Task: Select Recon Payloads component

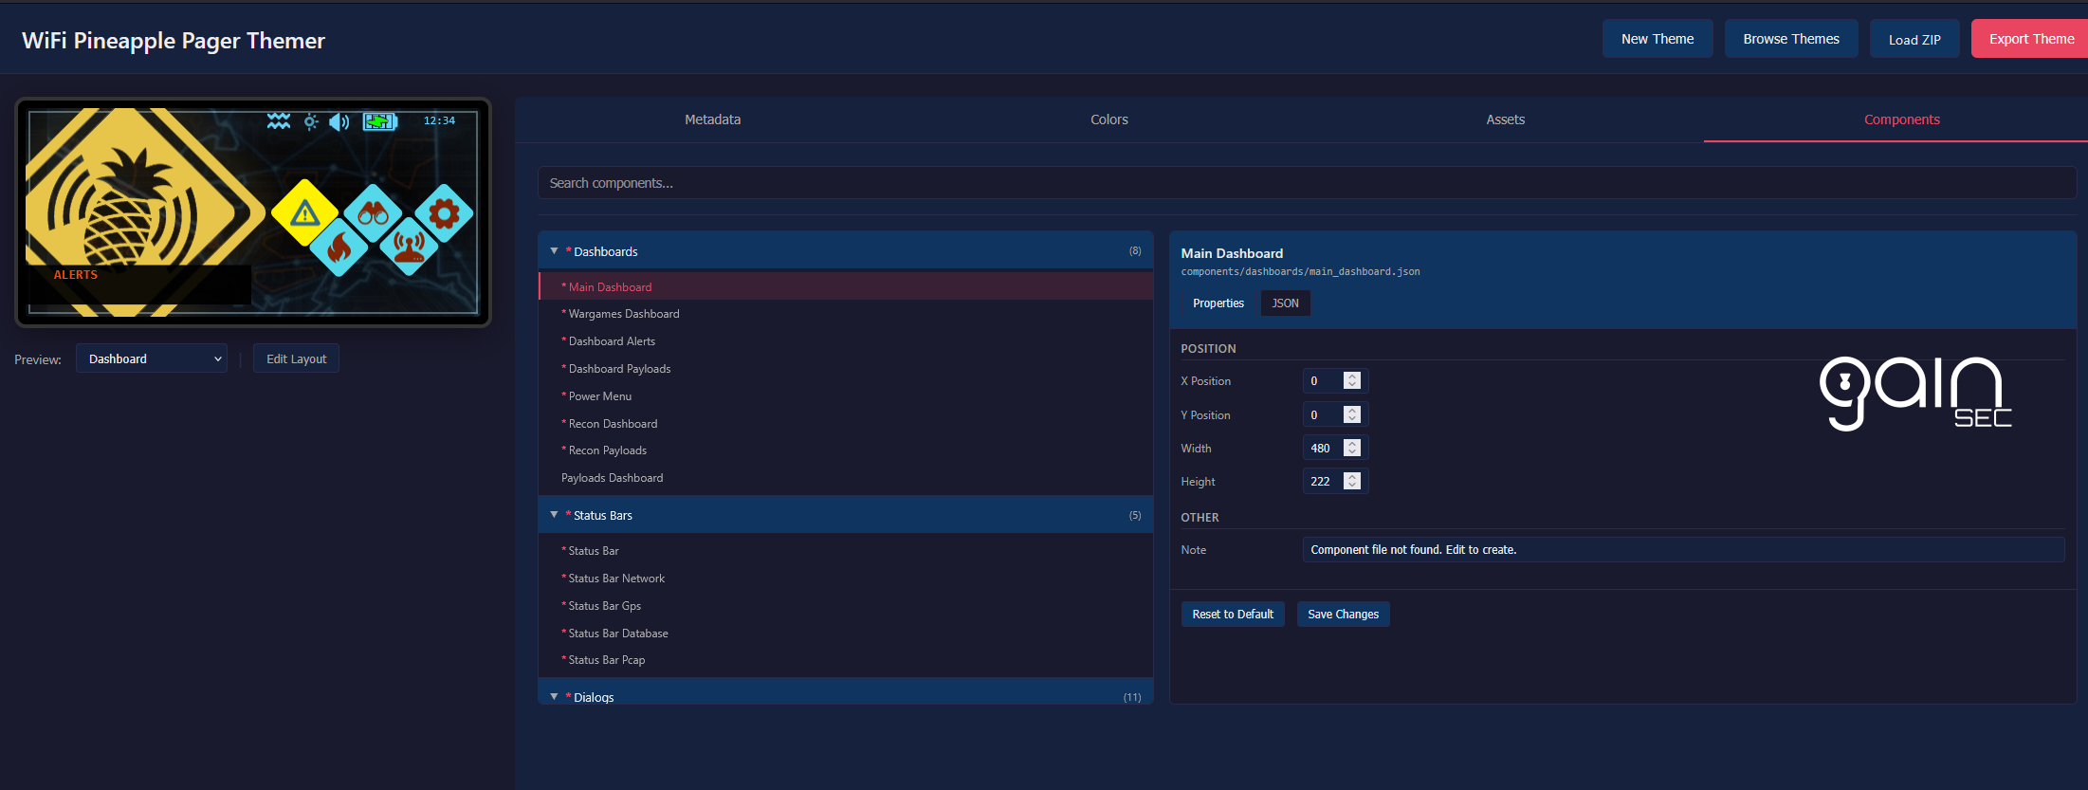Action: [x=846, y=450]
